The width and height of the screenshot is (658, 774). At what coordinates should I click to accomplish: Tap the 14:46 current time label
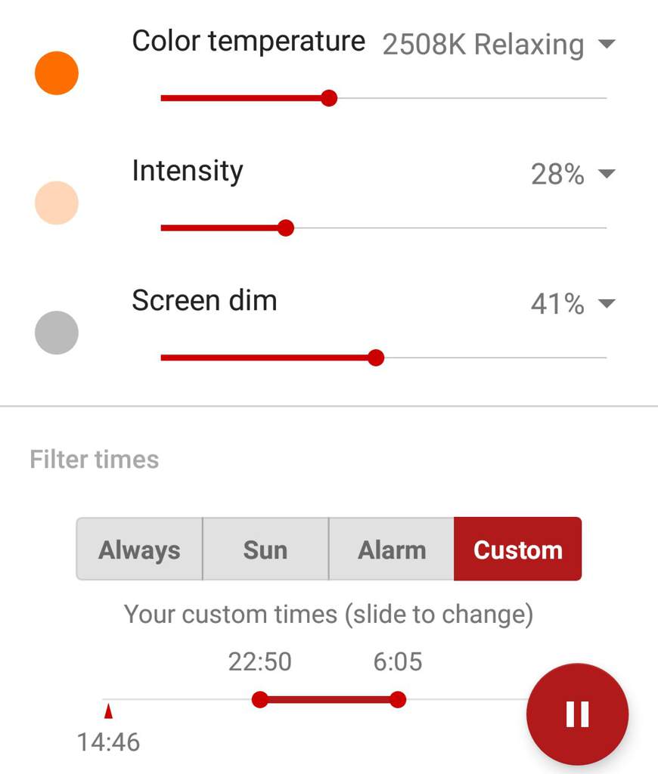pos(109,742)
